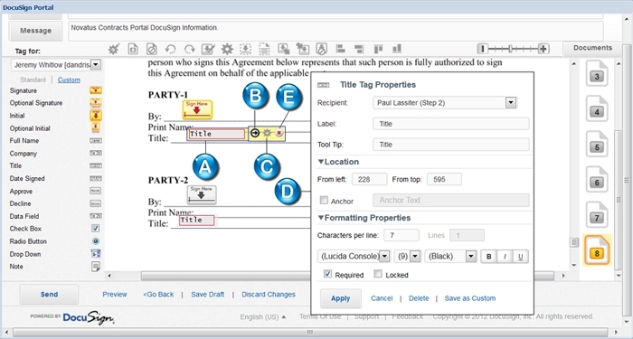Click the first toolbar icon with gear and pencil
The width and height of the screenshot is (633, 339).
pyautogui.click(x=114, y=49)
